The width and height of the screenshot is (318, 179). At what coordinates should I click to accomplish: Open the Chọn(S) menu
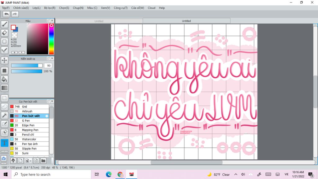[x=64, y=8]
